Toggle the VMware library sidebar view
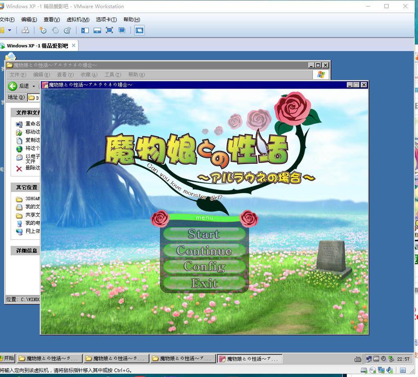 (x=85, y=30)
